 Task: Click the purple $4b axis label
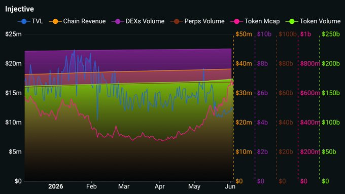[262, 122]
